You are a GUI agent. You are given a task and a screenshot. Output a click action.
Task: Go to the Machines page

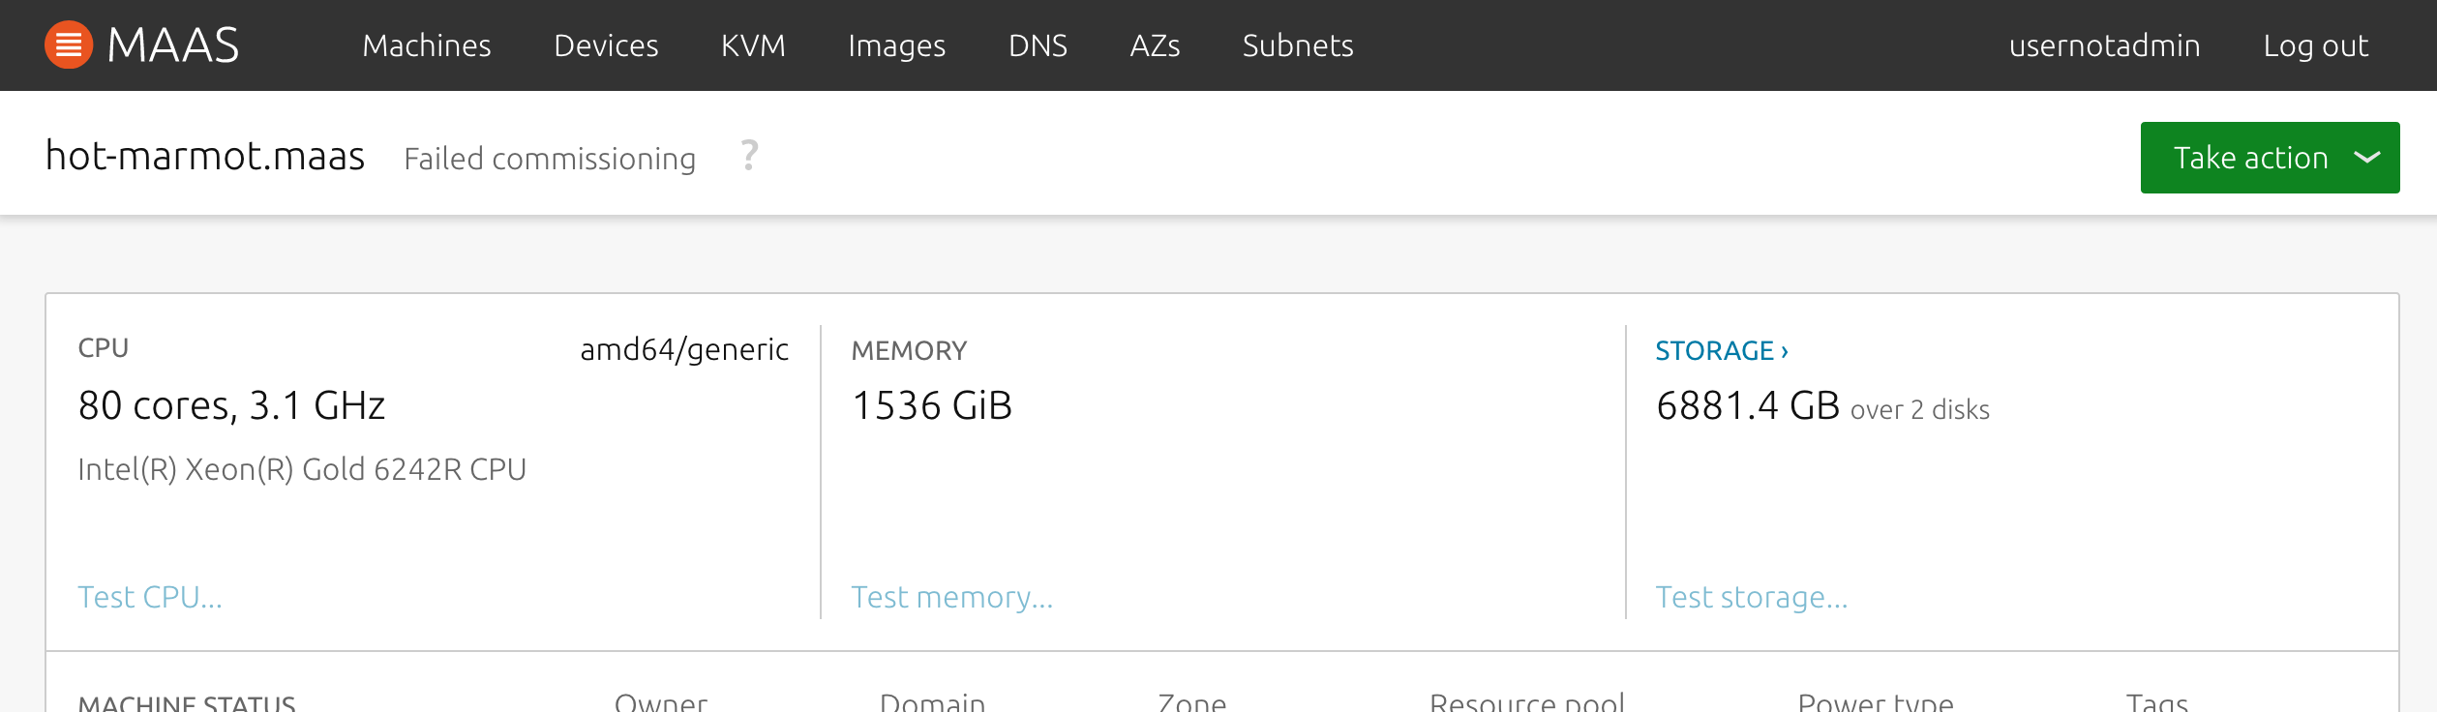427,45
